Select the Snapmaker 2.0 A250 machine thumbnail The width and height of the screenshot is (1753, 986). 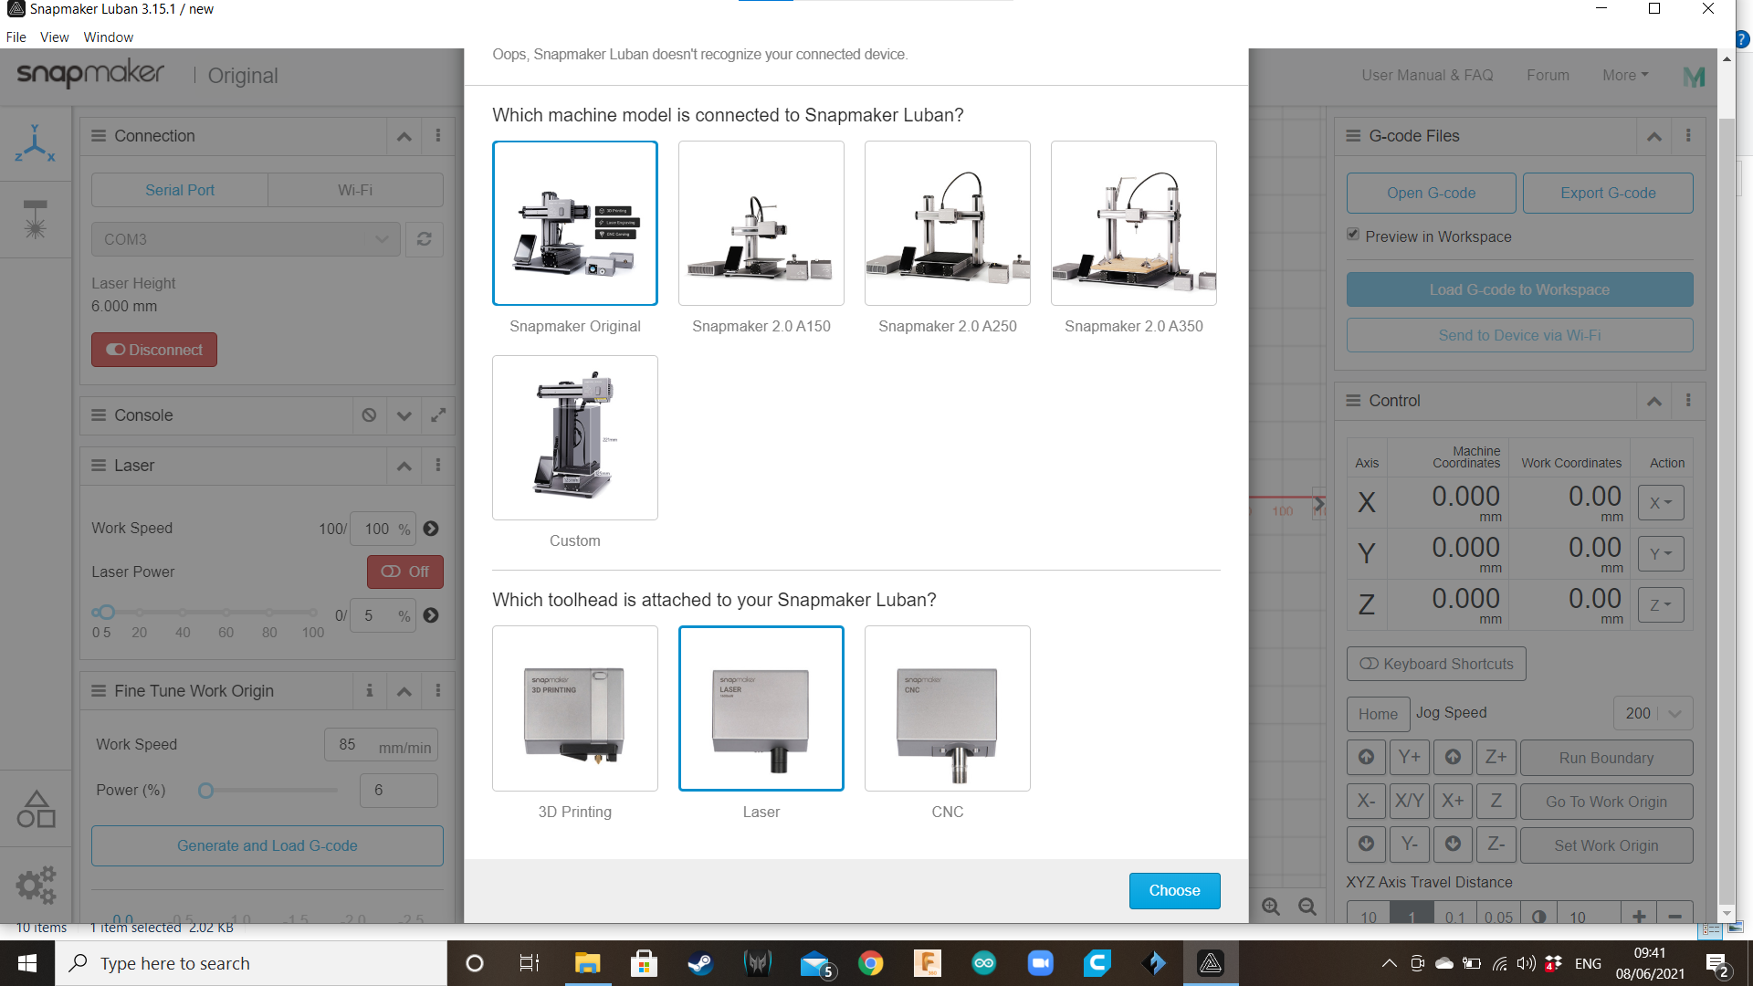[x=947, y=224]
